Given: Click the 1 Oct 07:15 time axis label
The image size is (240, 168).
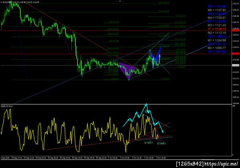Looking at the screenshot, I should [x=125, y=158].
